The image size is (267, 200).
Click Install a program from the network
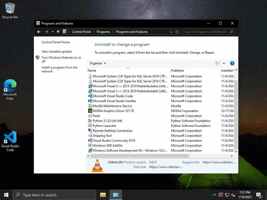point(59,69)
